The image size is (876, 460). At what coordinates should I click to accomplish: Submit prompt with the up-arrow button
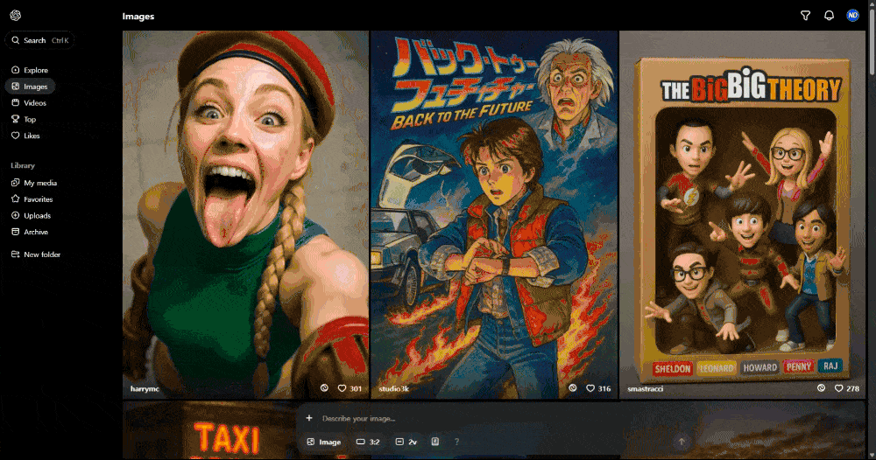682,443
